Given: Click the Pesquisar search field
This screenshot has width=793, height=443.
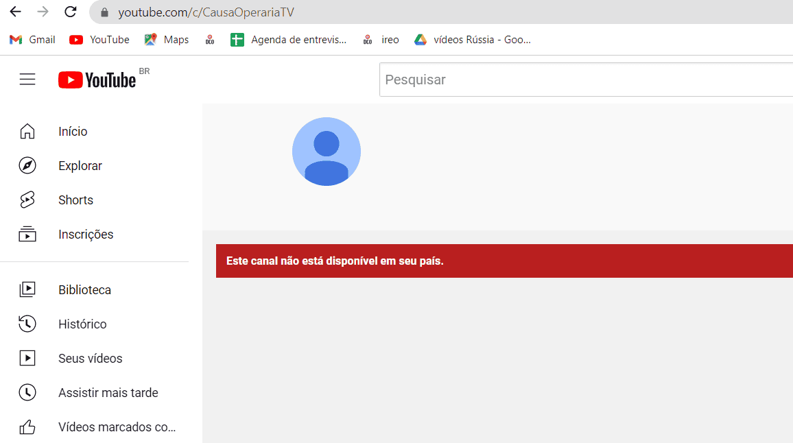Looking at the screenshot, I should coord(583,80).
